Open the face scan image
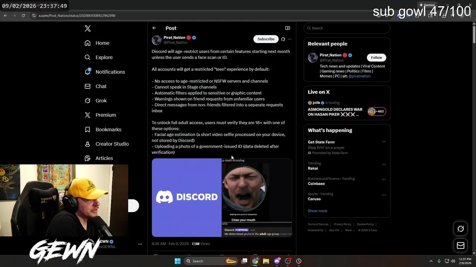 click(257, 197)
